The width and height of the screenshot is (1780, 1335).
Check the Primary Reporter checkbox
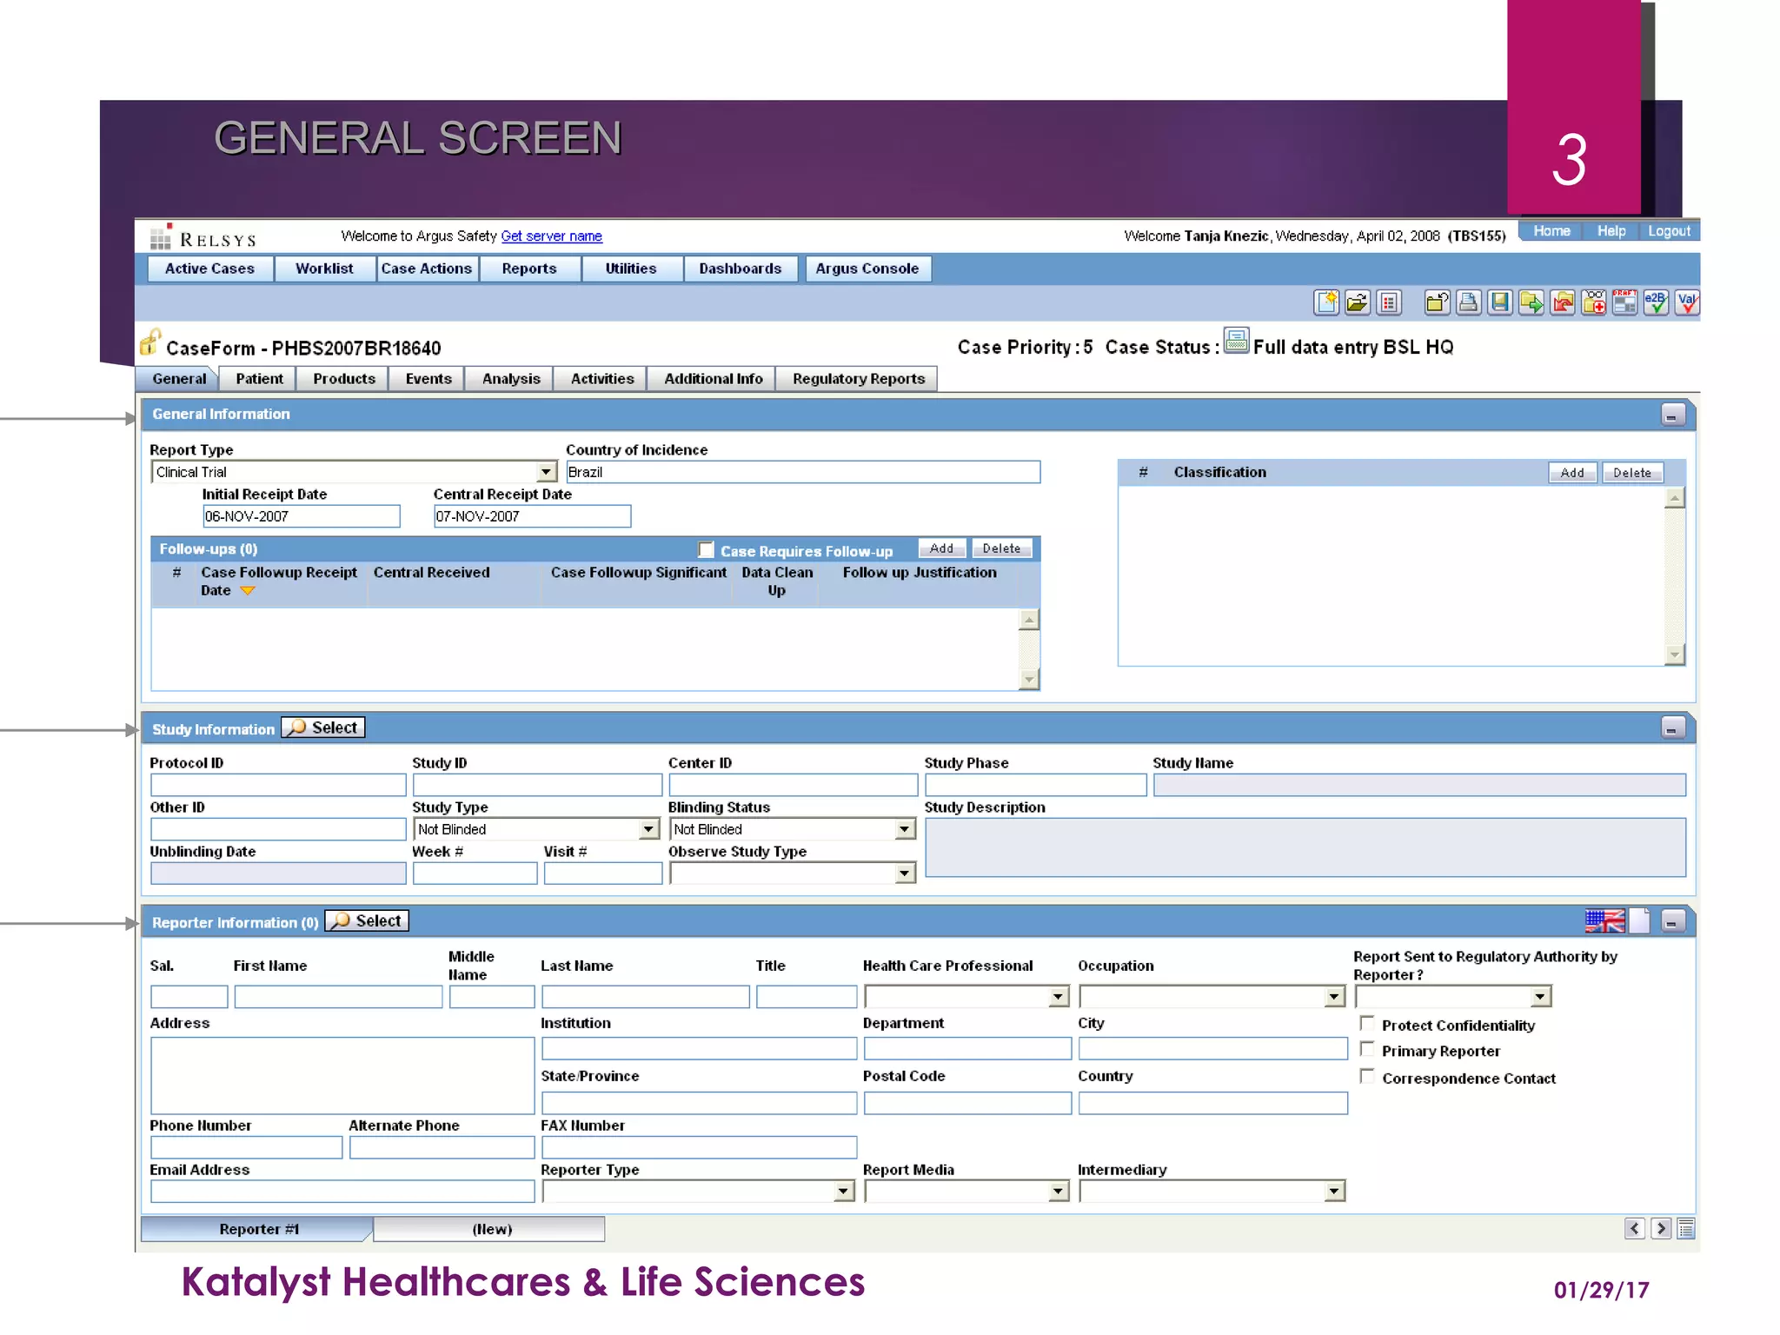point(1367,1050)
